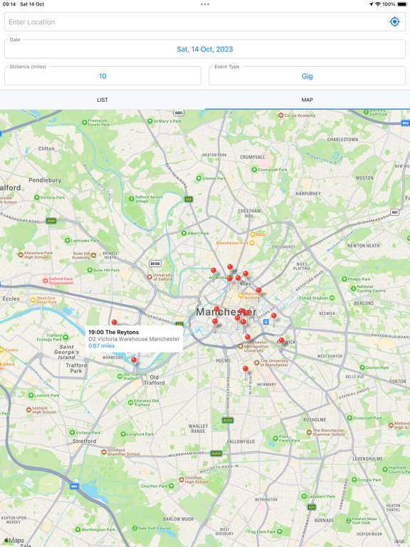Tap the Crowcroft Park icon

349,418
